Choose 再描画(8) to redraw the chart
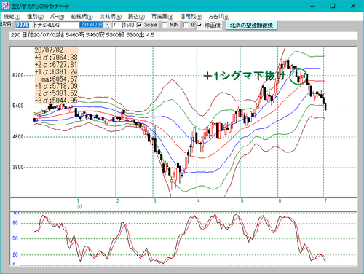The height and width of the screenshot is (274, 364). point(162,17)
